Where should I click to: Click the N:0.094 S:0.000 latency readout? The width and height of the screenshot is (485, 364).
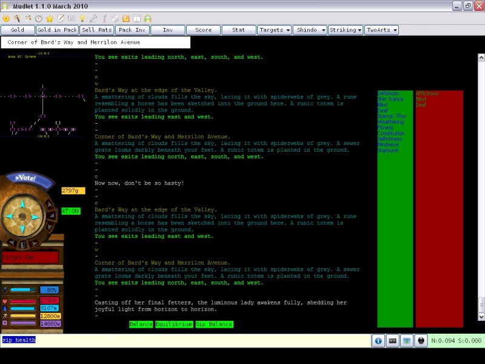(457, 341)
